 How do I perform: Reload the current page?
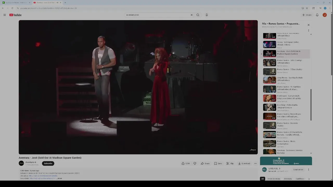coord(12,8)
